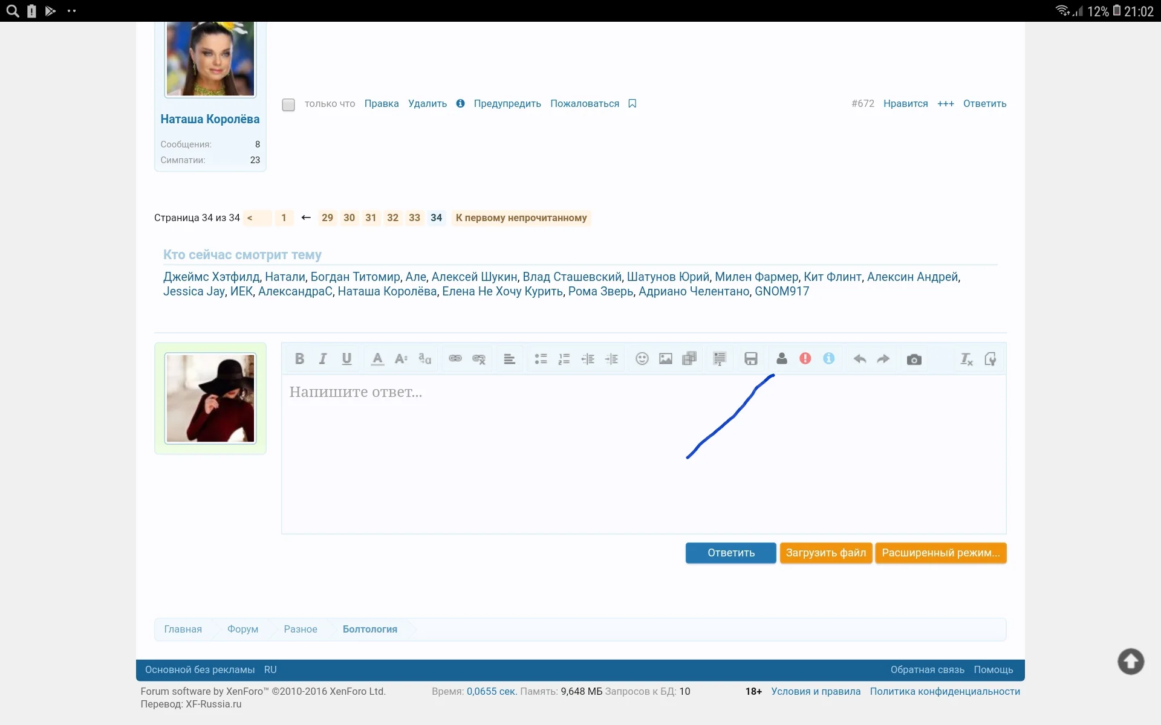This screenshot has height=725, width=1161.
Task: Tick the checkbox next to 'только что'
Action: [x=288, y=105]
